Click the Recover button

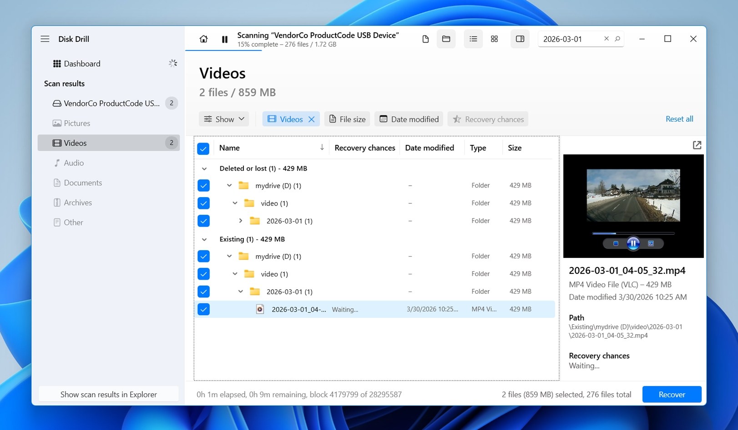point(672,395)
